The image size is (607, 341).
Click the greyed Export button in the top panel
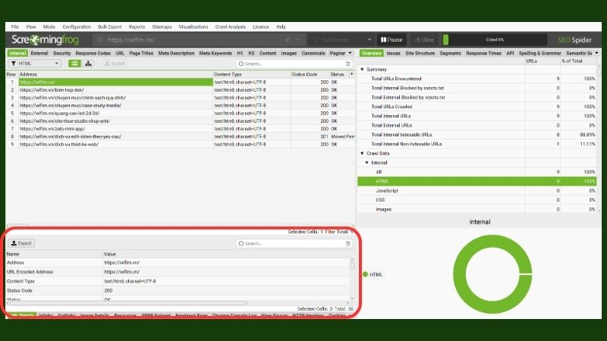tap(115, 64)
